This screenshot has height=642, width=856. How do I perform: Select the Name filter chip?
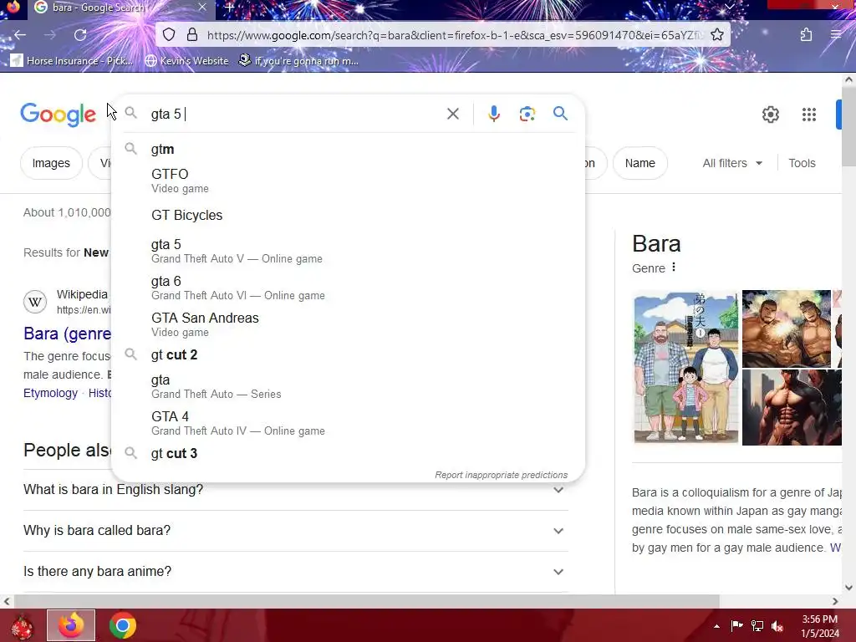[639, 163]
